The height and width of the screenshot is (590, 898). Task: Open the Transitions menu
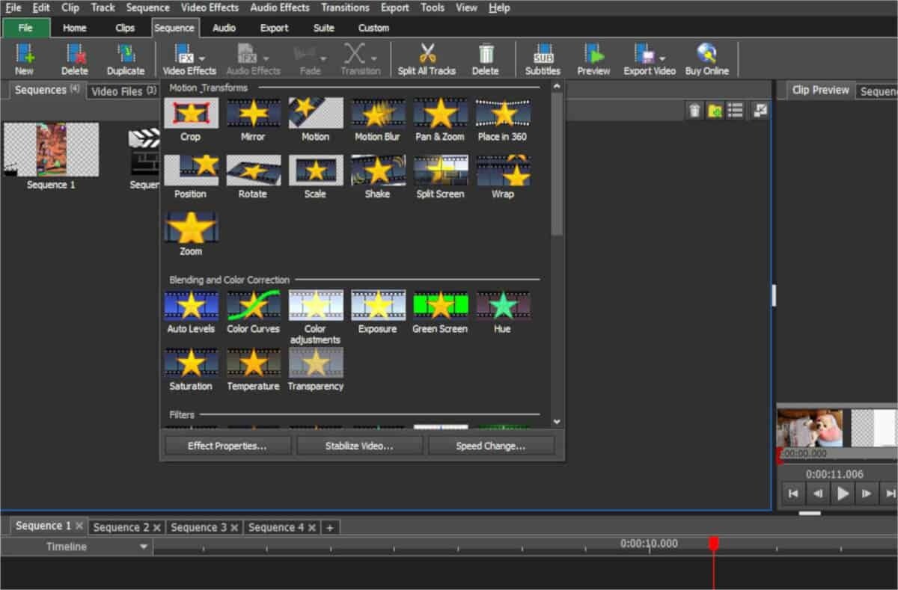click(x=344, y=7)
